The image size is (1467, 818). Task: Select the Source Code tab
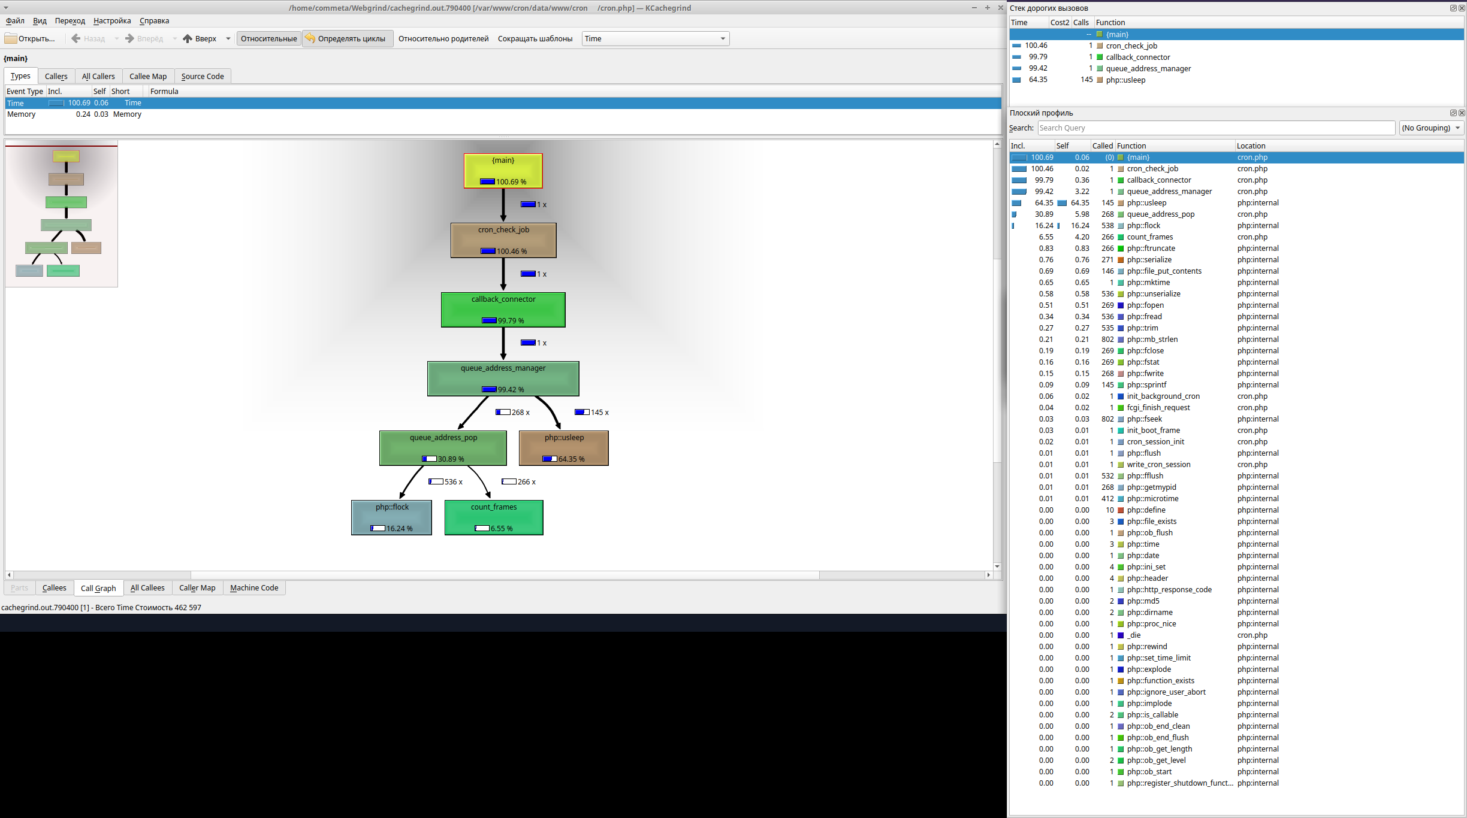201,75
